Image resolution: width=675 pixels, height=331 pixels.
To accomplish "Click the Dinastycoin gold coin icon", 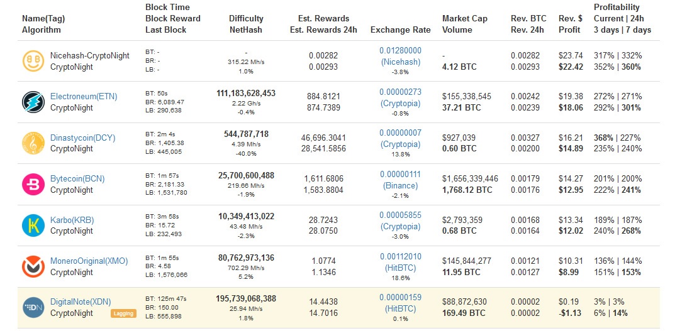I will [33, 143].
